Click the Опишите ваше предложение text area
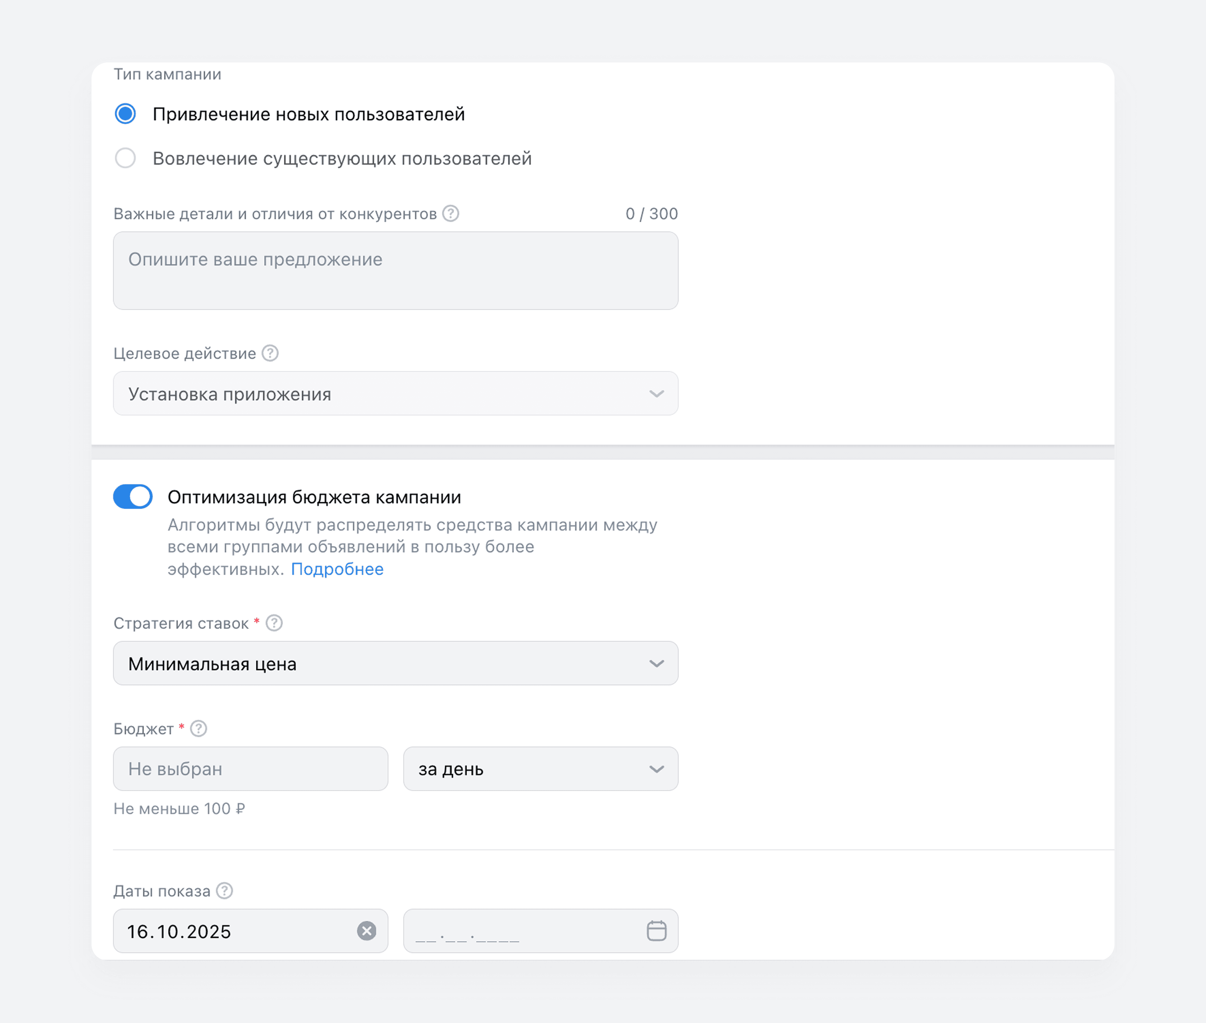The width and height of the screenshot is (1206, 1023). [396, 271]
